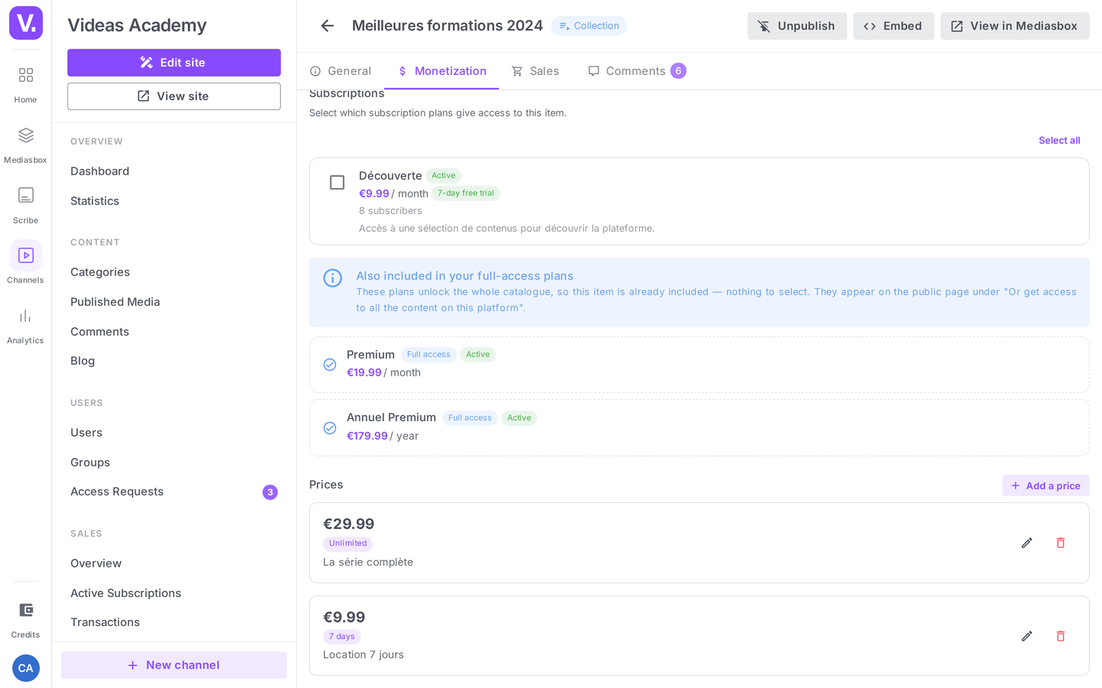Click the Videas V logo
Viewport: 1102px width, 688px height.
[25, 23]
